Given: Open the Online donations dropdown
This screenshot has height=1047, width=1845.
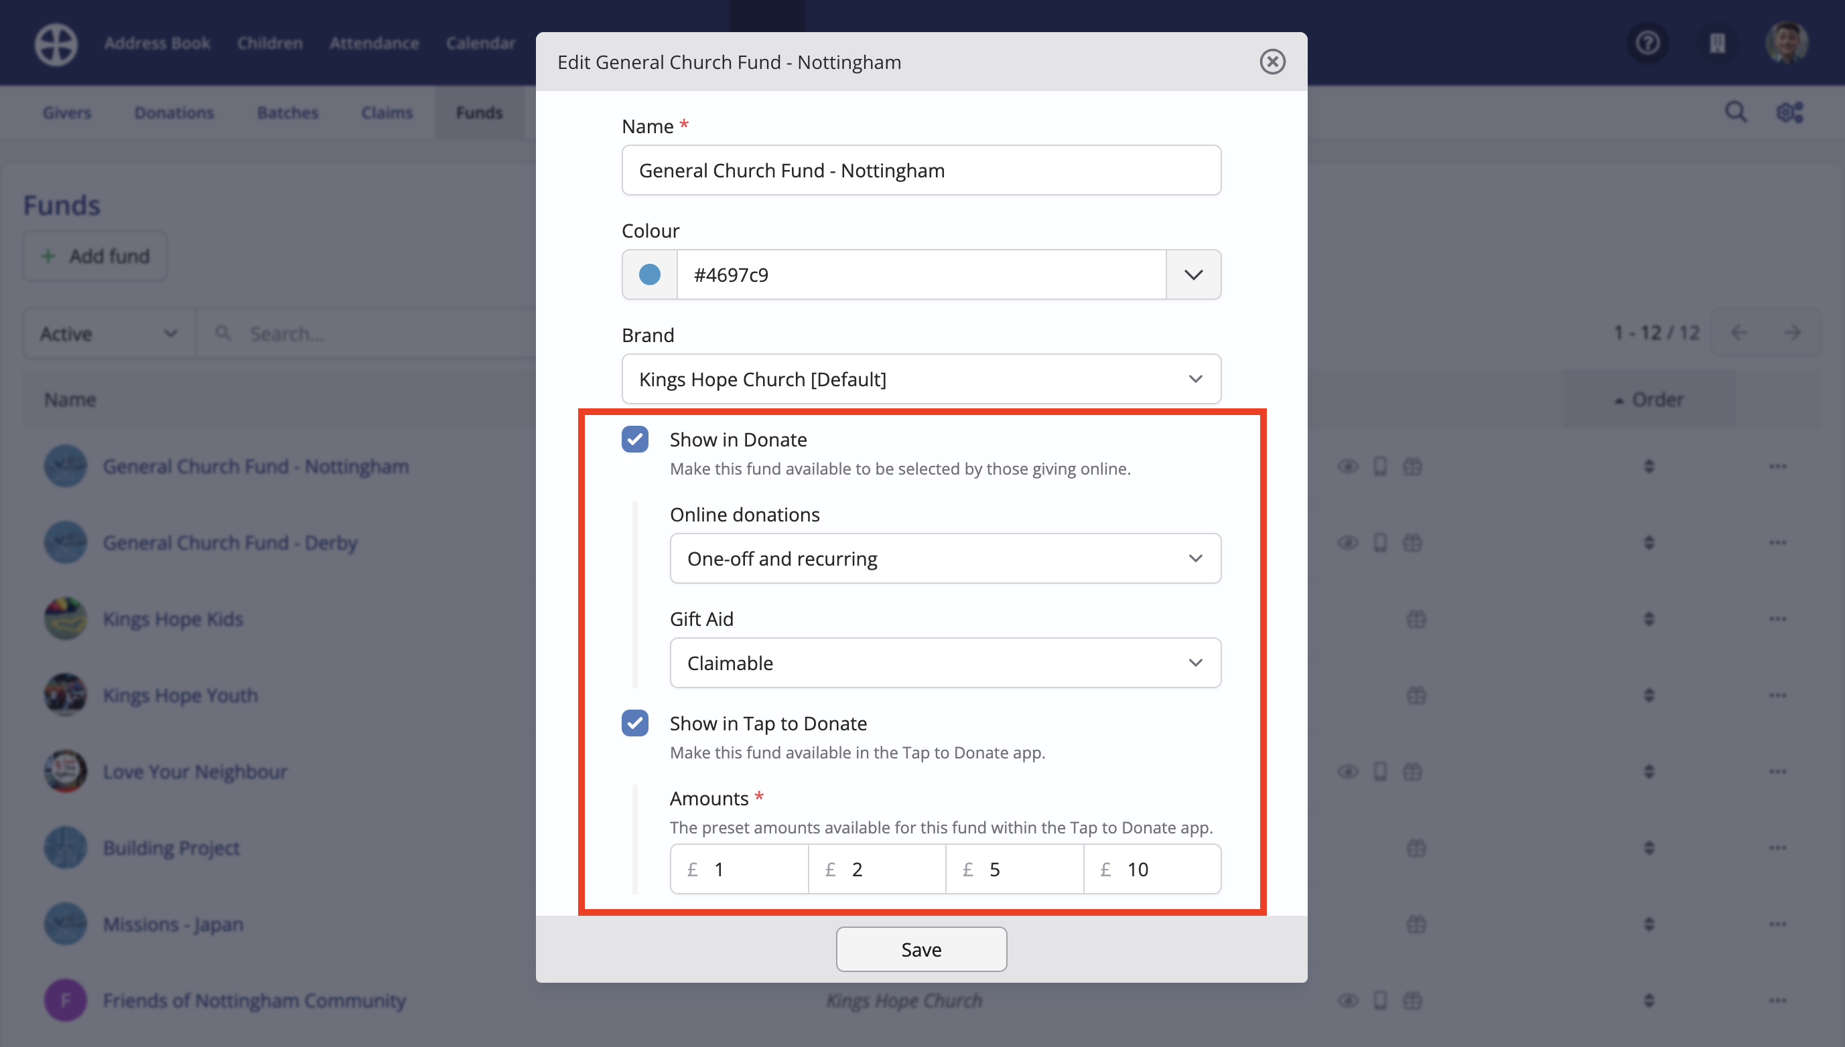Looking at the screenshot, I should pyautogui.click(x=945, y=559).
